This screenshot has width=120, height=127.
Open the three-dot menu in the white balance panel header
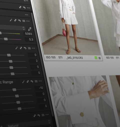[28, 21]
